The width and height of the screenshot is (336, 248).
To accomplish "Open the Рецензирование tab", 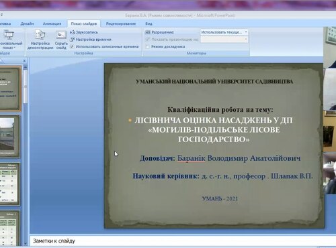I will (121, 23).
